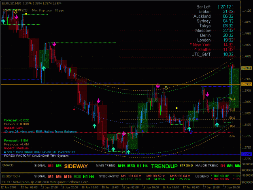Click the magenta down arrow beside the hollow yellow arrow at the chart's top-left
This screenshot has width=253, height=190.
click(x=16, y=17)
